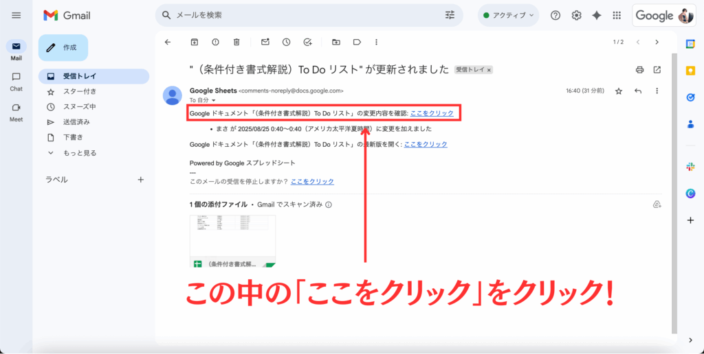Open the attached spreadsheet thumbnail
The image size is (704, 354).
[x=232, y=241]
